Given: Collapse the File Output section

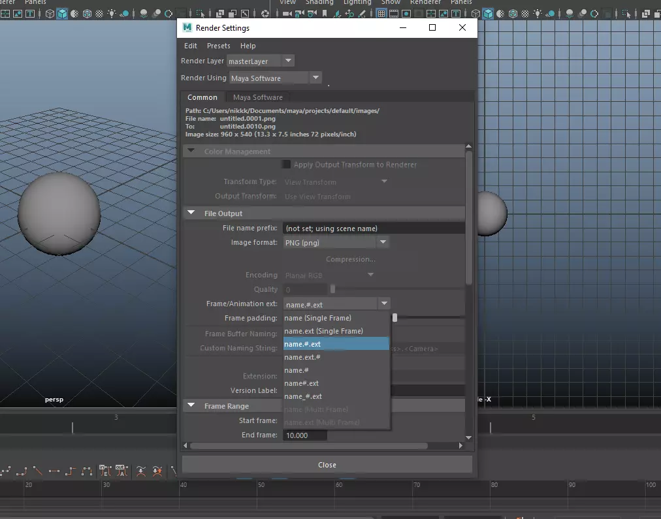Looking at the screenshot, I should (191, 213).
